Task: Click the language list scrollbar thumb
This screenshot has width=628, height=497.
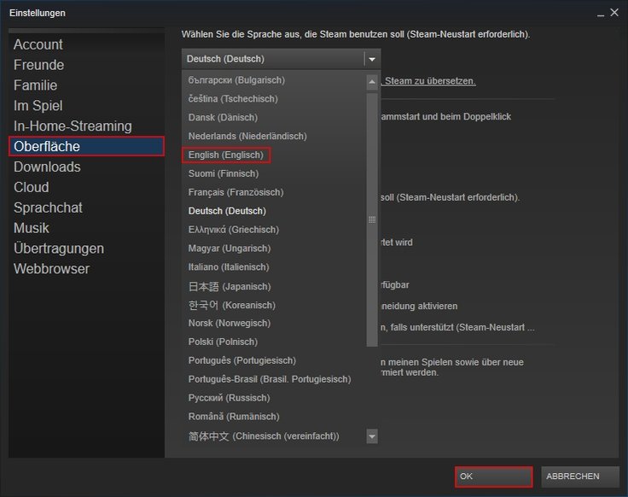Action: pos(372,219)
